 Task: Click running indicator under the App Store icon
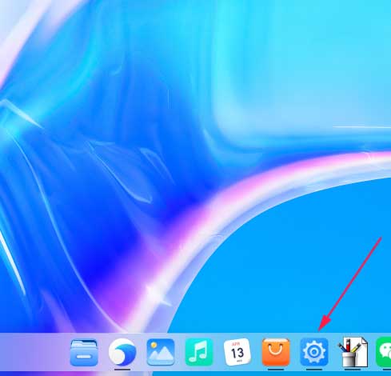tap(276, 370)
